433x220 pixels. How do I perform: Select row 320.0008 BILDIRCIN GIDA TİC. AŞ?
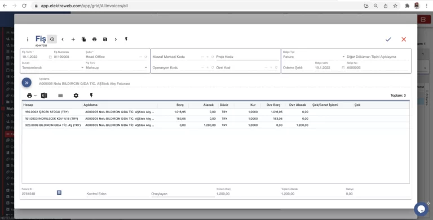pyautogui.click(x=215, y=125)
